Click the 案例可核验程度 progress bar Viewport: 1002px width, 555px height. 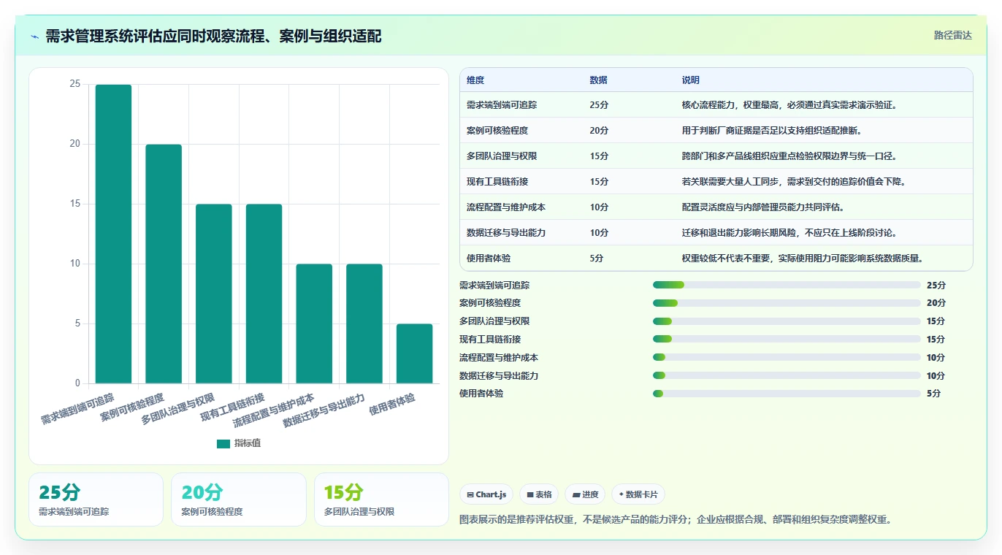[x=787, y=303]
